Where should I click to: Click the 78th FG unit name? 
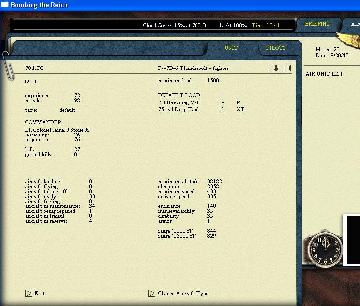(x=34, y=68)
